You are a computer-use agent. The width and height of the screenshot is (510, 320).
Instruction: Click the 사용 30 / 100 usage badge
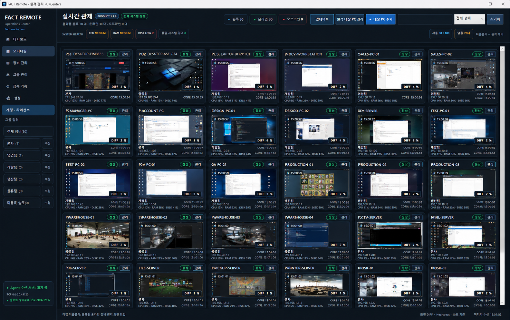441,34
